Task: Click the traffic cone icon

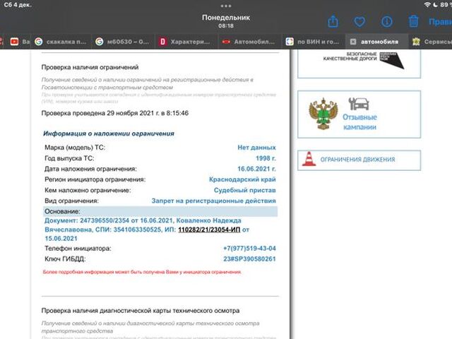Action: pos(309,159)
